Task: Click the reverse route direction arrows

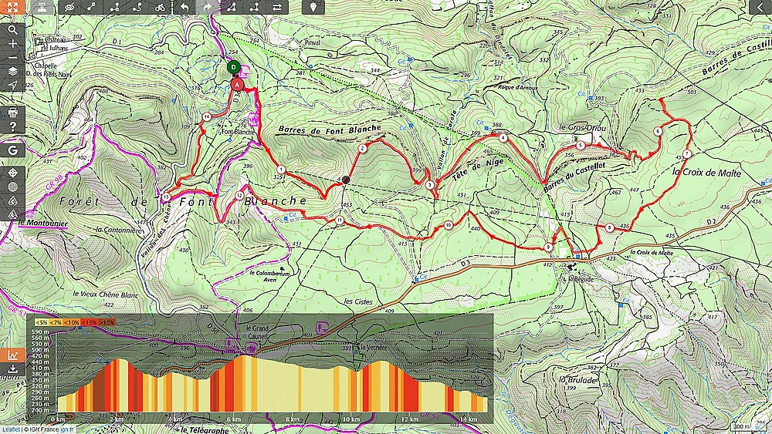Action: 277,7
